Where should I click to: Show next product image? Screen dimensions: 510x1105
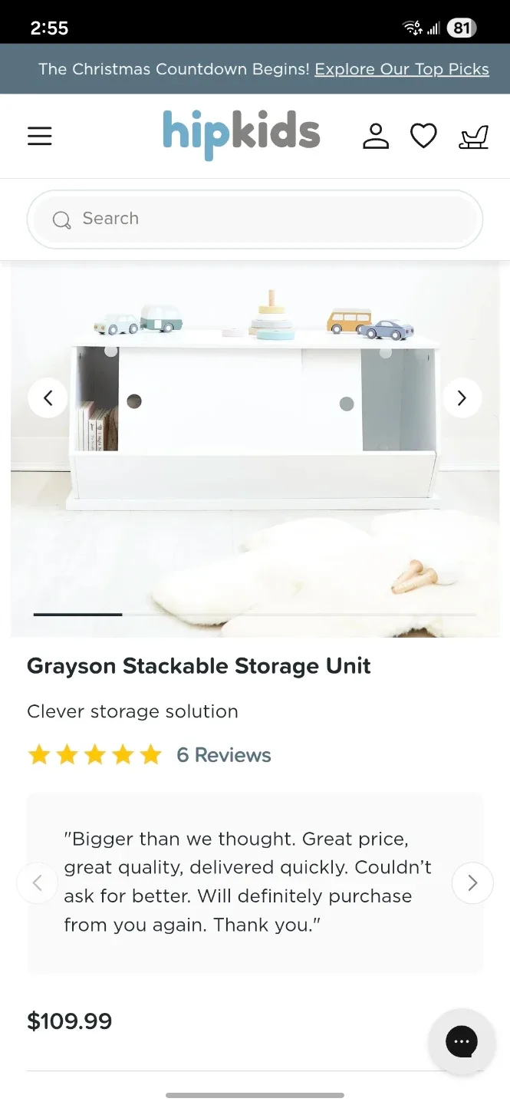tap(462, 397)
